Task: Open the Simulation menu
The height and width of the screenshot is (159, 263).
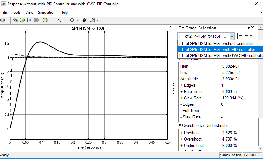Action: tap(47, 12)
